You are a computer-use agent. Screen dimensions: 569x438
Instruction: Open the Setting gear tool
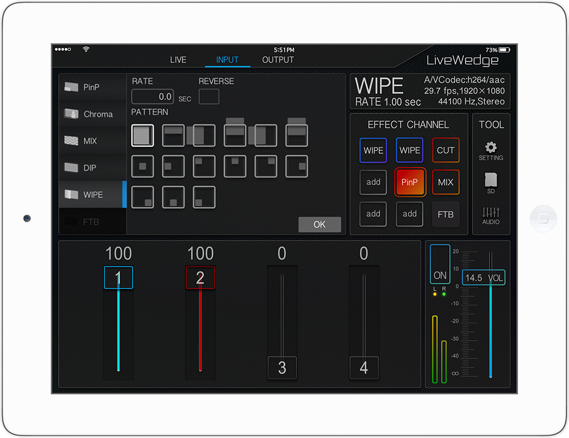tap(490, 151)
